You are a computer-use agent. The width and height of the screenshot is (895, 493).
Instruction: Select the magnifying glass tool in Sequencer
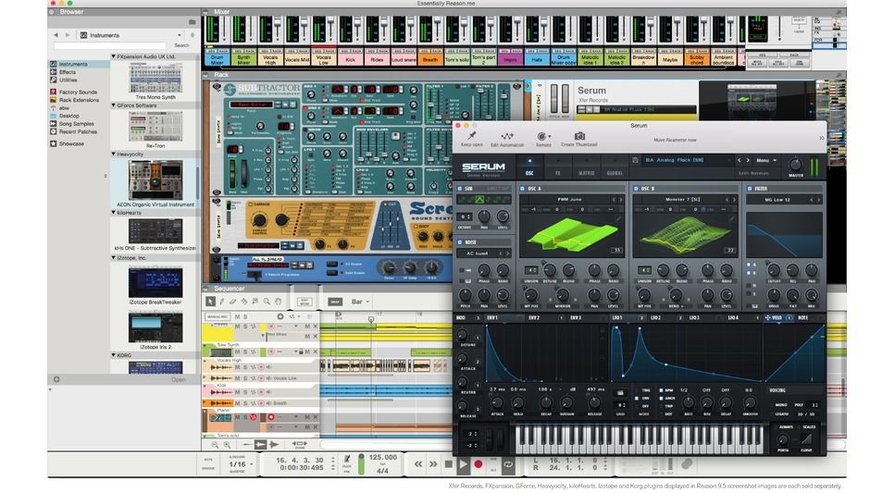tap(267, 302)
